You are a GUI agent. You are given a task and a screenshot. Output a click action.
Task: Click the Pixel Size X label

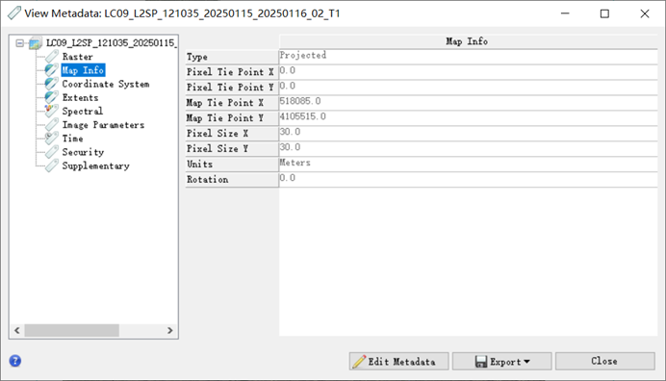point(232,133)
